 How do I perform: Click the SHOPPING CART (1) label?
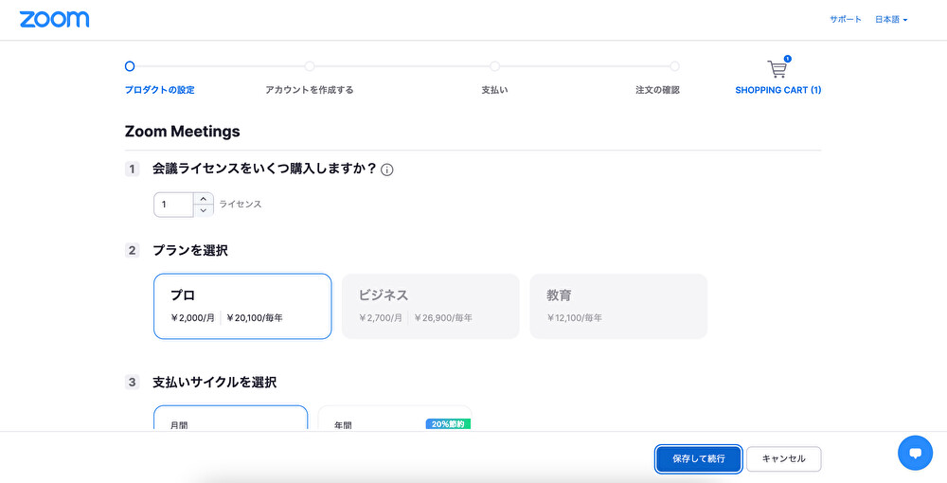point(777,90)
